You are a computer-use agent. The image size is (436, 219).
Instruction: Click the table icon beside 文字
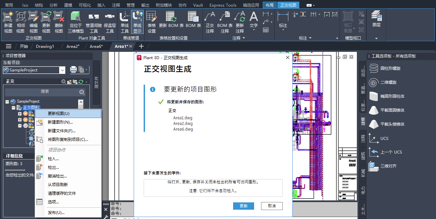click(266, 30)
